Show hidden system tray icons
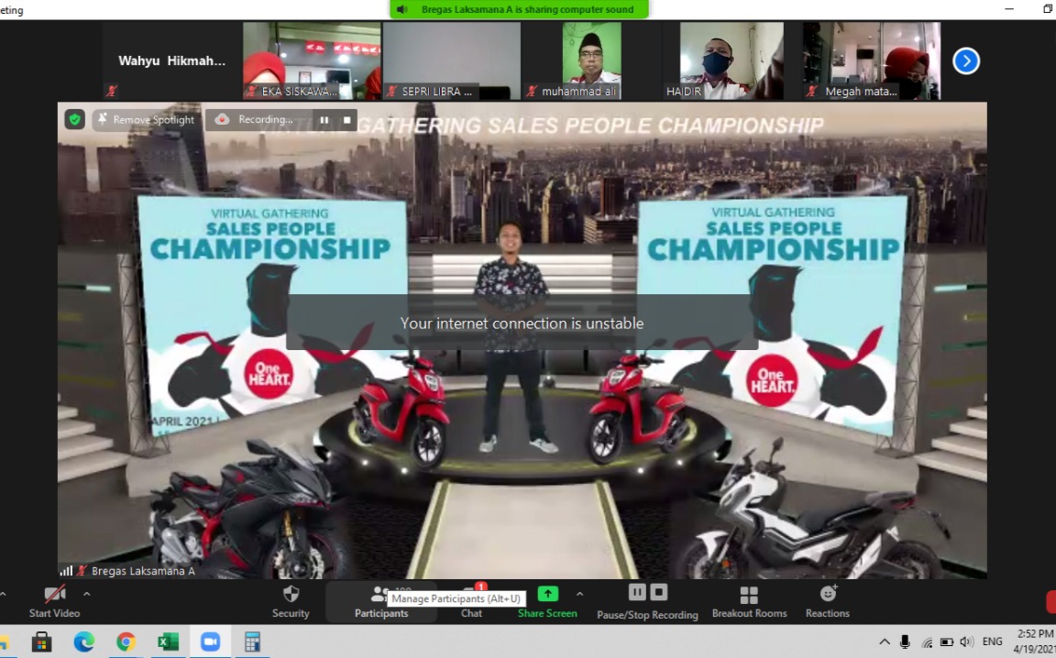 coord(885,642)
